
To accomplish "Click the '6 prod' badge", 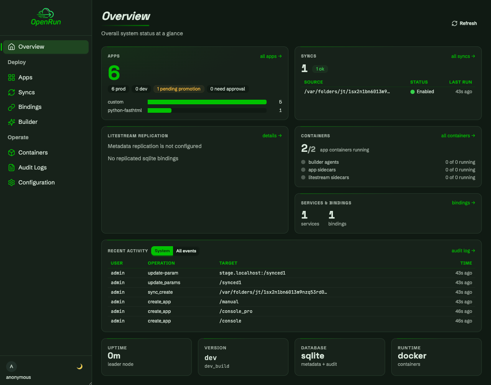I will click(x=119, y=89).
